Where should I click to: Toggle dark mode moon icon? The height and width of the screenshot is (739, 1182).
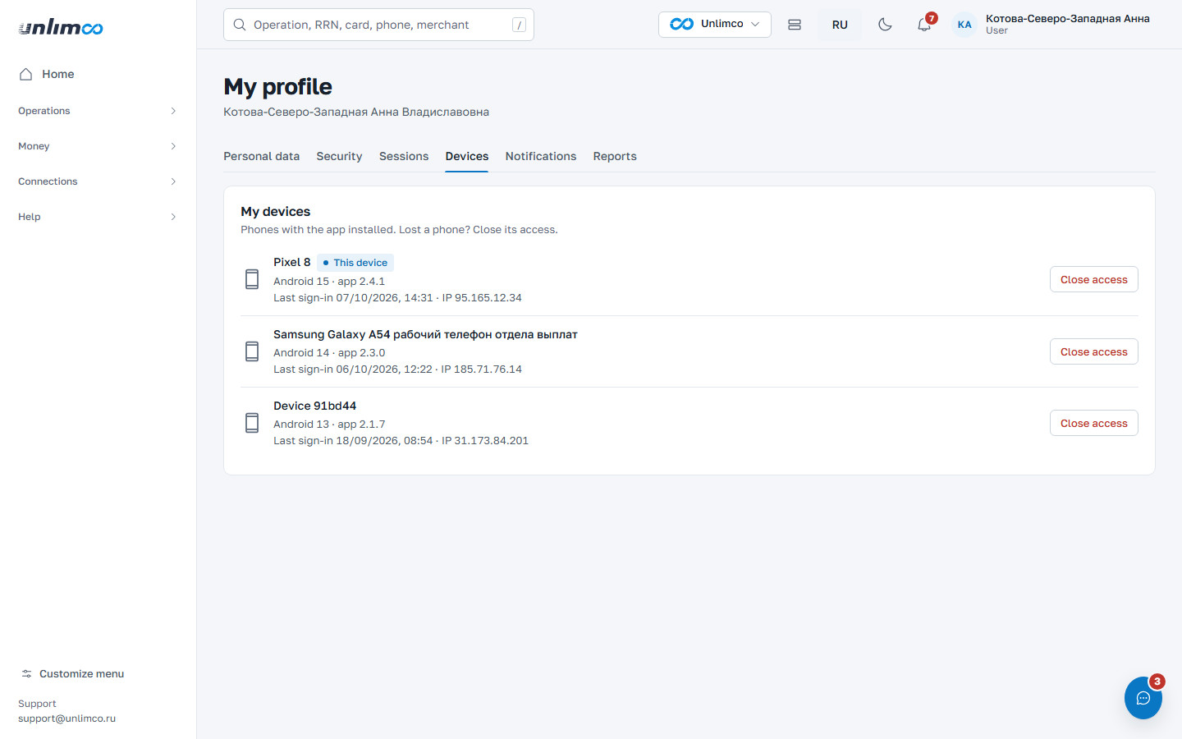tap(885, 25)
